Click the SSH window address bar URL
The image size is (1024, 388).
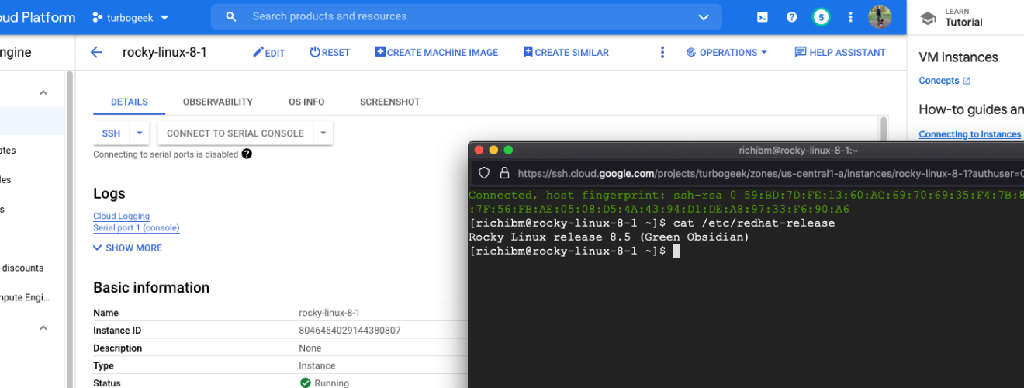click(x=770, y=174)
